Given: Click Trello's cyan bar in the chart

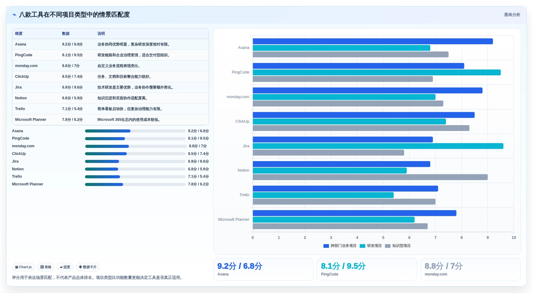Looking at the screenshot, I should (x=323, y=195).
